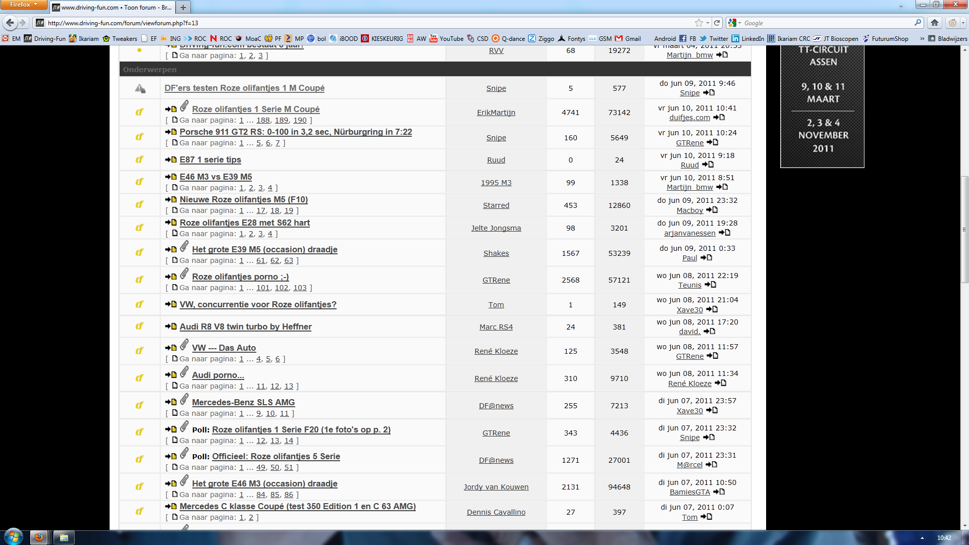Open last poster profile BamiesGTA
This screenshot has width=969, height=545.
[689, 492]
